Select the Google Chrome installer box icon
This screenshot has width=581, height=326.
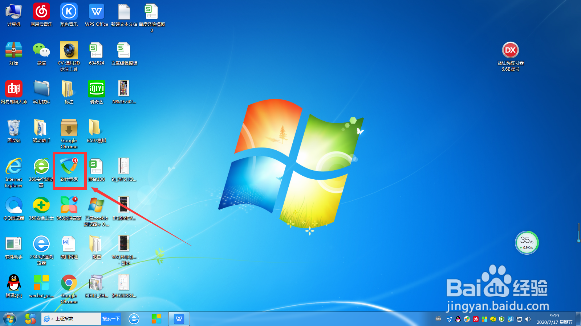(x=69, y=134)
